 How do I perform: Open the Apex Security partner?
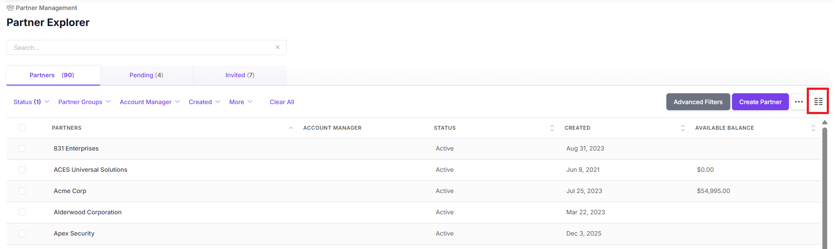[x=74, y=233]
